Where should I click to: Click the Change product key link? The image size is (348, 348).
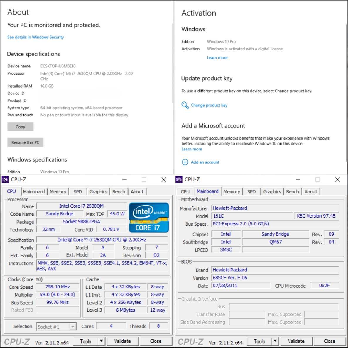point(209,105)
